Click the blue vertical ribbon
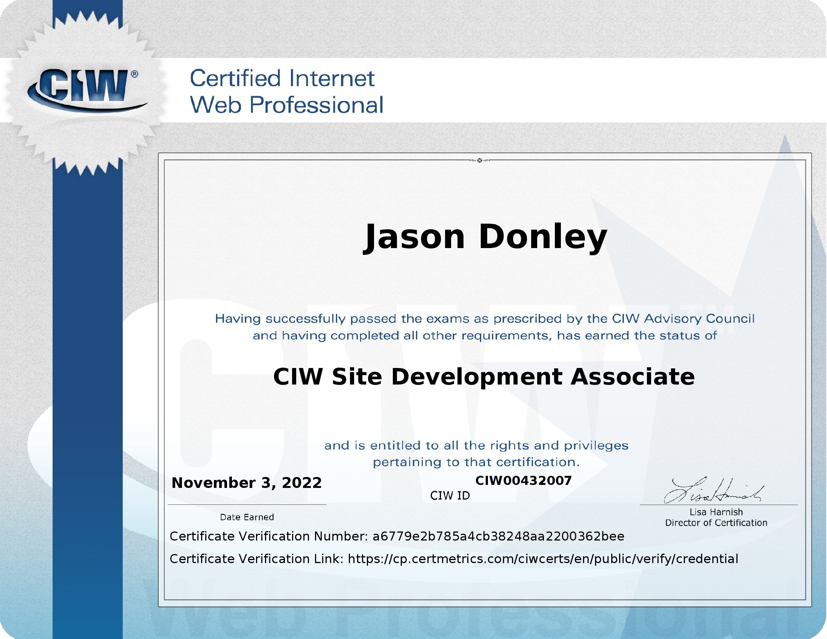The image size is (827, 639). 88,379
